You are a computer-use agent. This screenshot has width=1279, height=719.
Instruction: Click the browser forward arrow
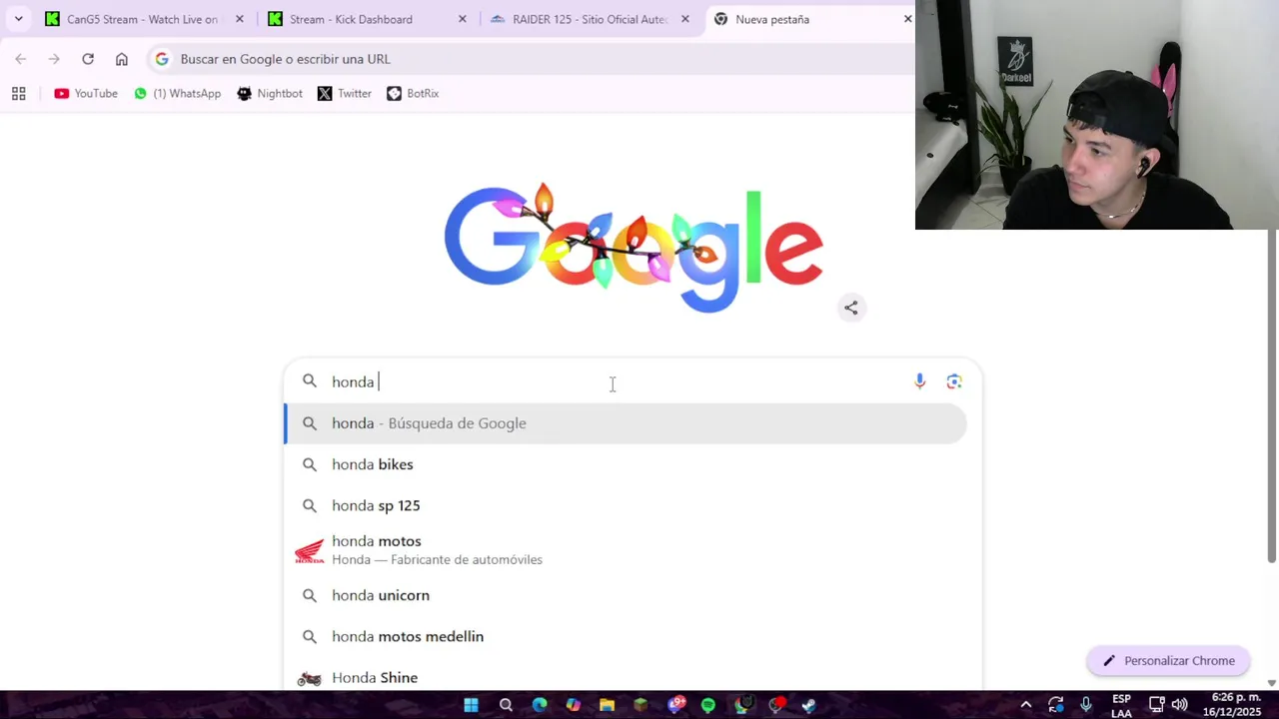(54, 59)
